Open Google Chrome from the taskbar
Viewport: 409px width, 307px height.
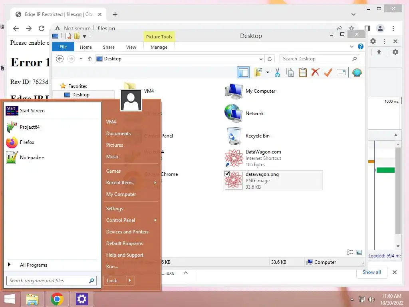pyautogui.click(x=57, y=299)
